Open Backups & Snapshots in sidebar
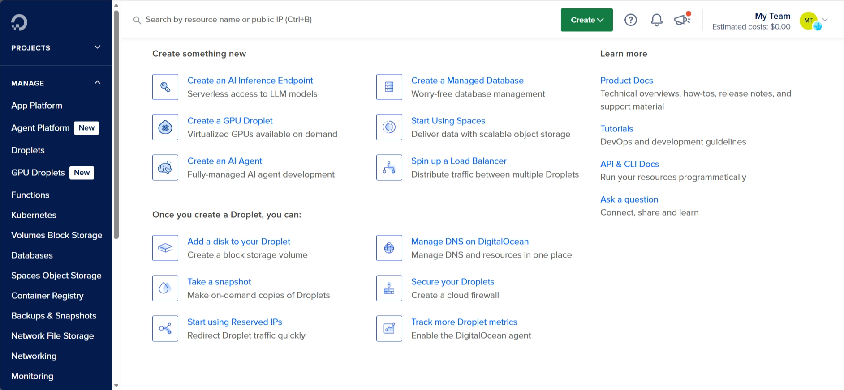Image resolution: width=844 pixels, height=390 pixels. tap(54, 316)
